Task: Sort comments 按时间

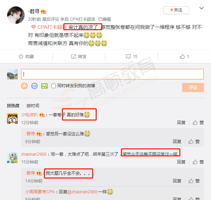Action: [x=33, y=106]
